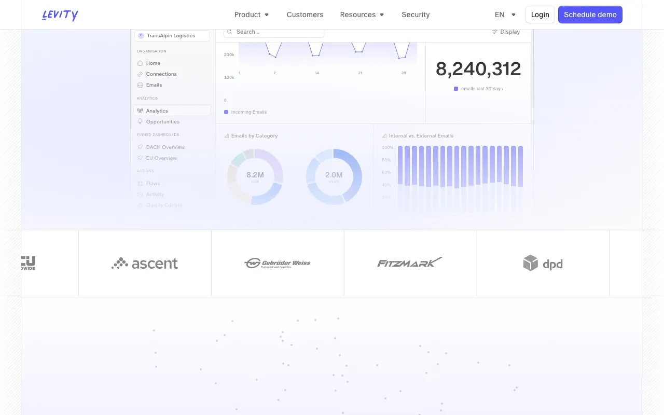Click the Gebrüder Weiss customer logo

coord(278,263)
